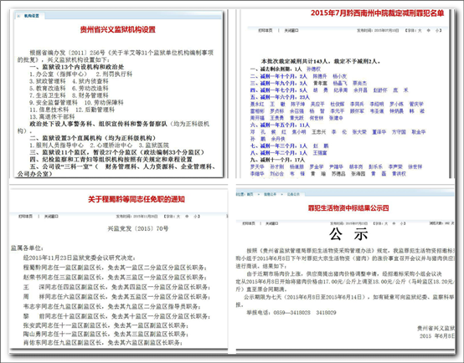Viewport: 464px width, 363px height.
Task: Click the 举报电话 0859—3418028 line
Action: click(291, 313)
